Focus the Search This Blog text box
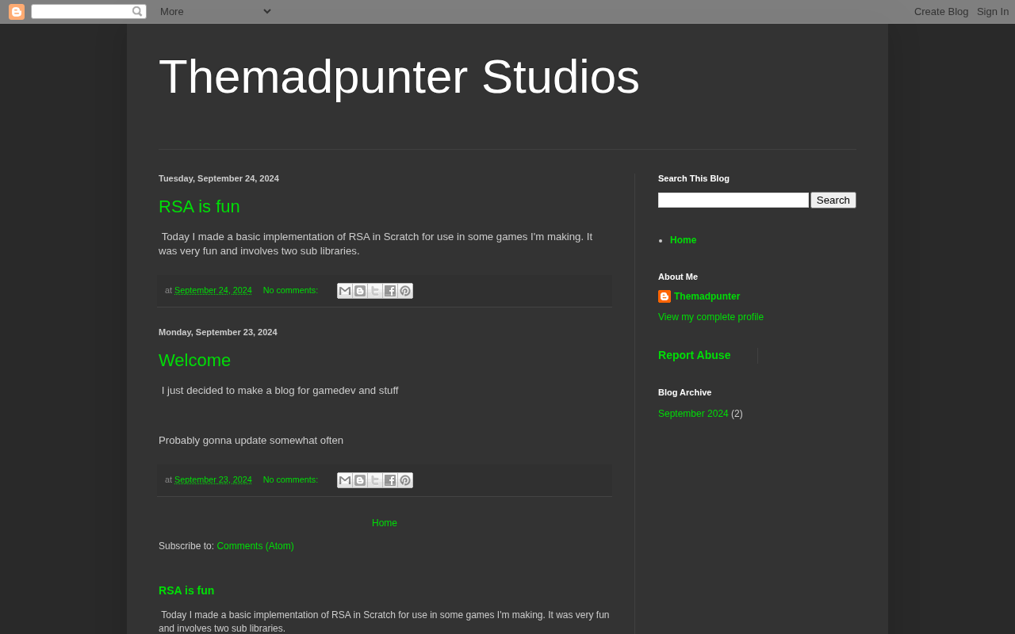This screenshot has height=634, width=1015. [733, 201]
